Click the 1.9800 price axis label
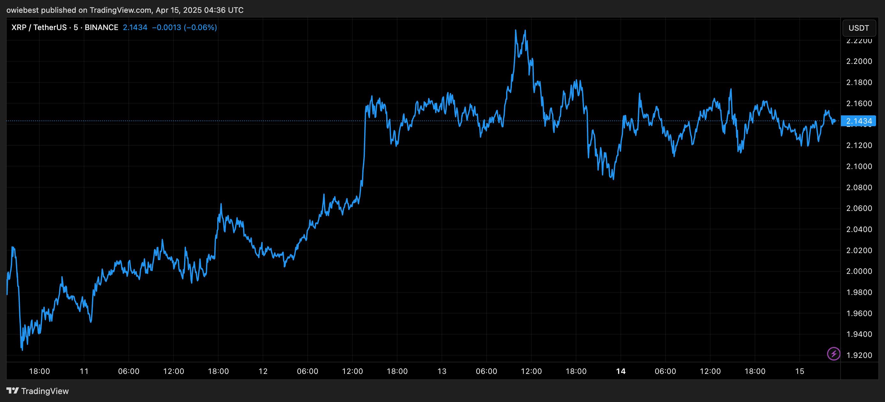The width and height of the screenshot is (885, 402). pyautogui.click(x=859, y=292)
